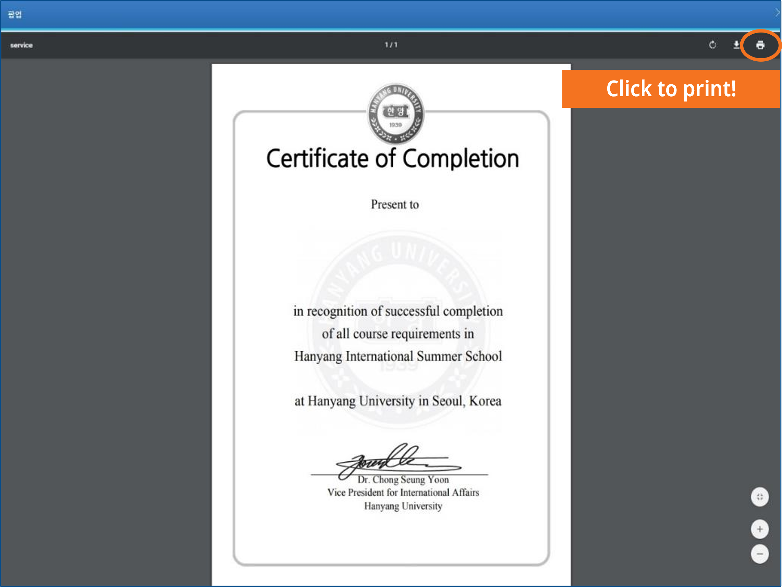Click the printer icon in the toolbar

point(760,45)
